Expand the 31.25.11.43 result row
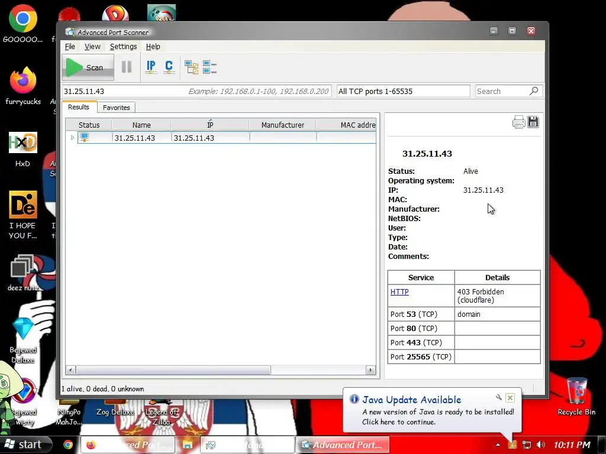 (x=72, y=137)
